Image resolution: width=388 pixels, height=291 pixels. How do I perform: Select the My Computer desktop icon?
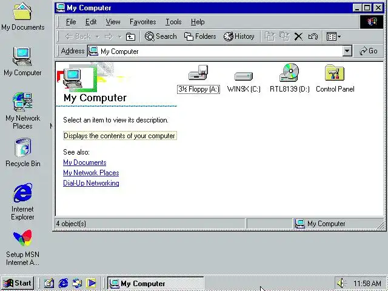point(22,62)
